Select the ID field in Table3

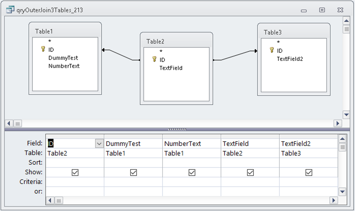coord(280,51)
